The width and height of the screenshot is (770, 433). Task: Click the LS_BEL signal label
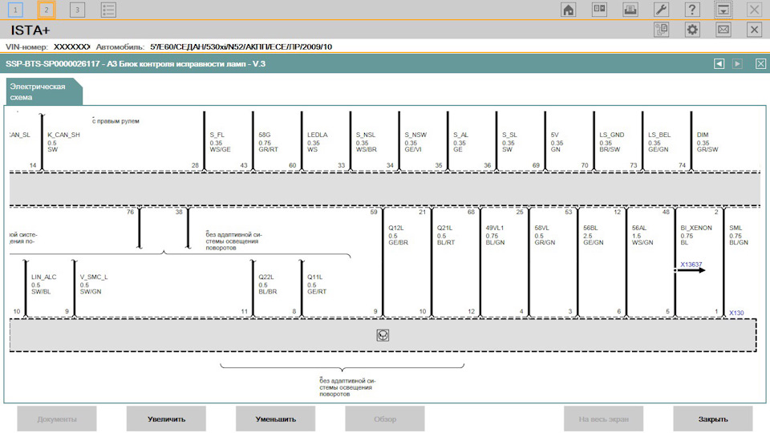[x=659, y=135]
